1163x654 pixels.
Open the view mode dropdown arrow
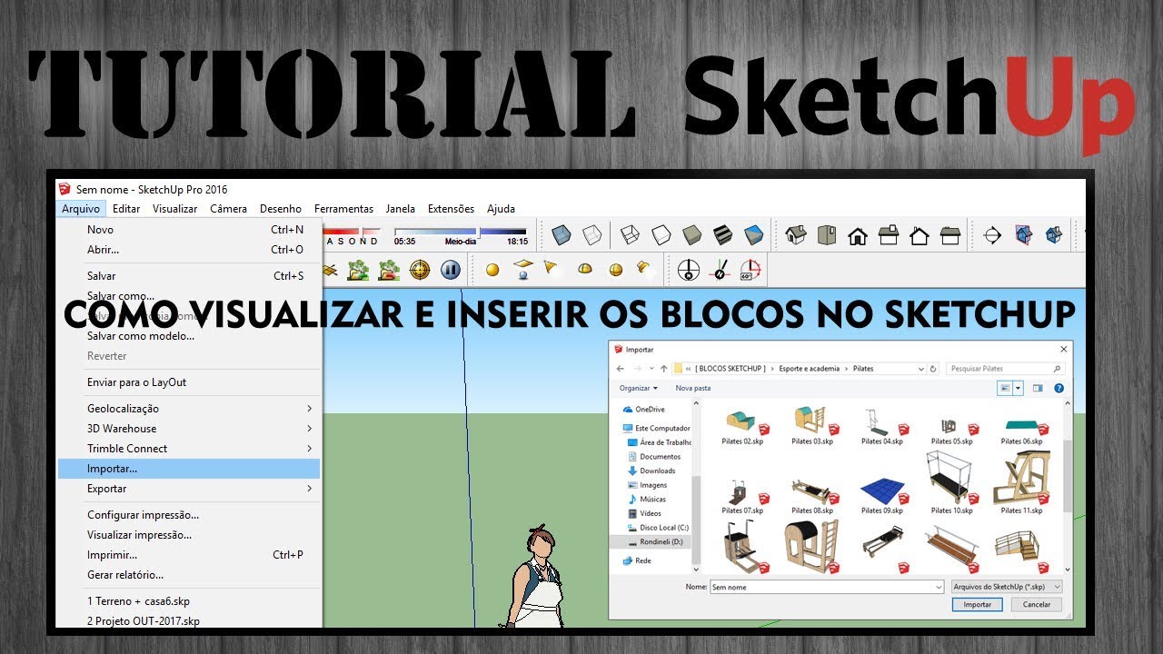(1019, 388)
